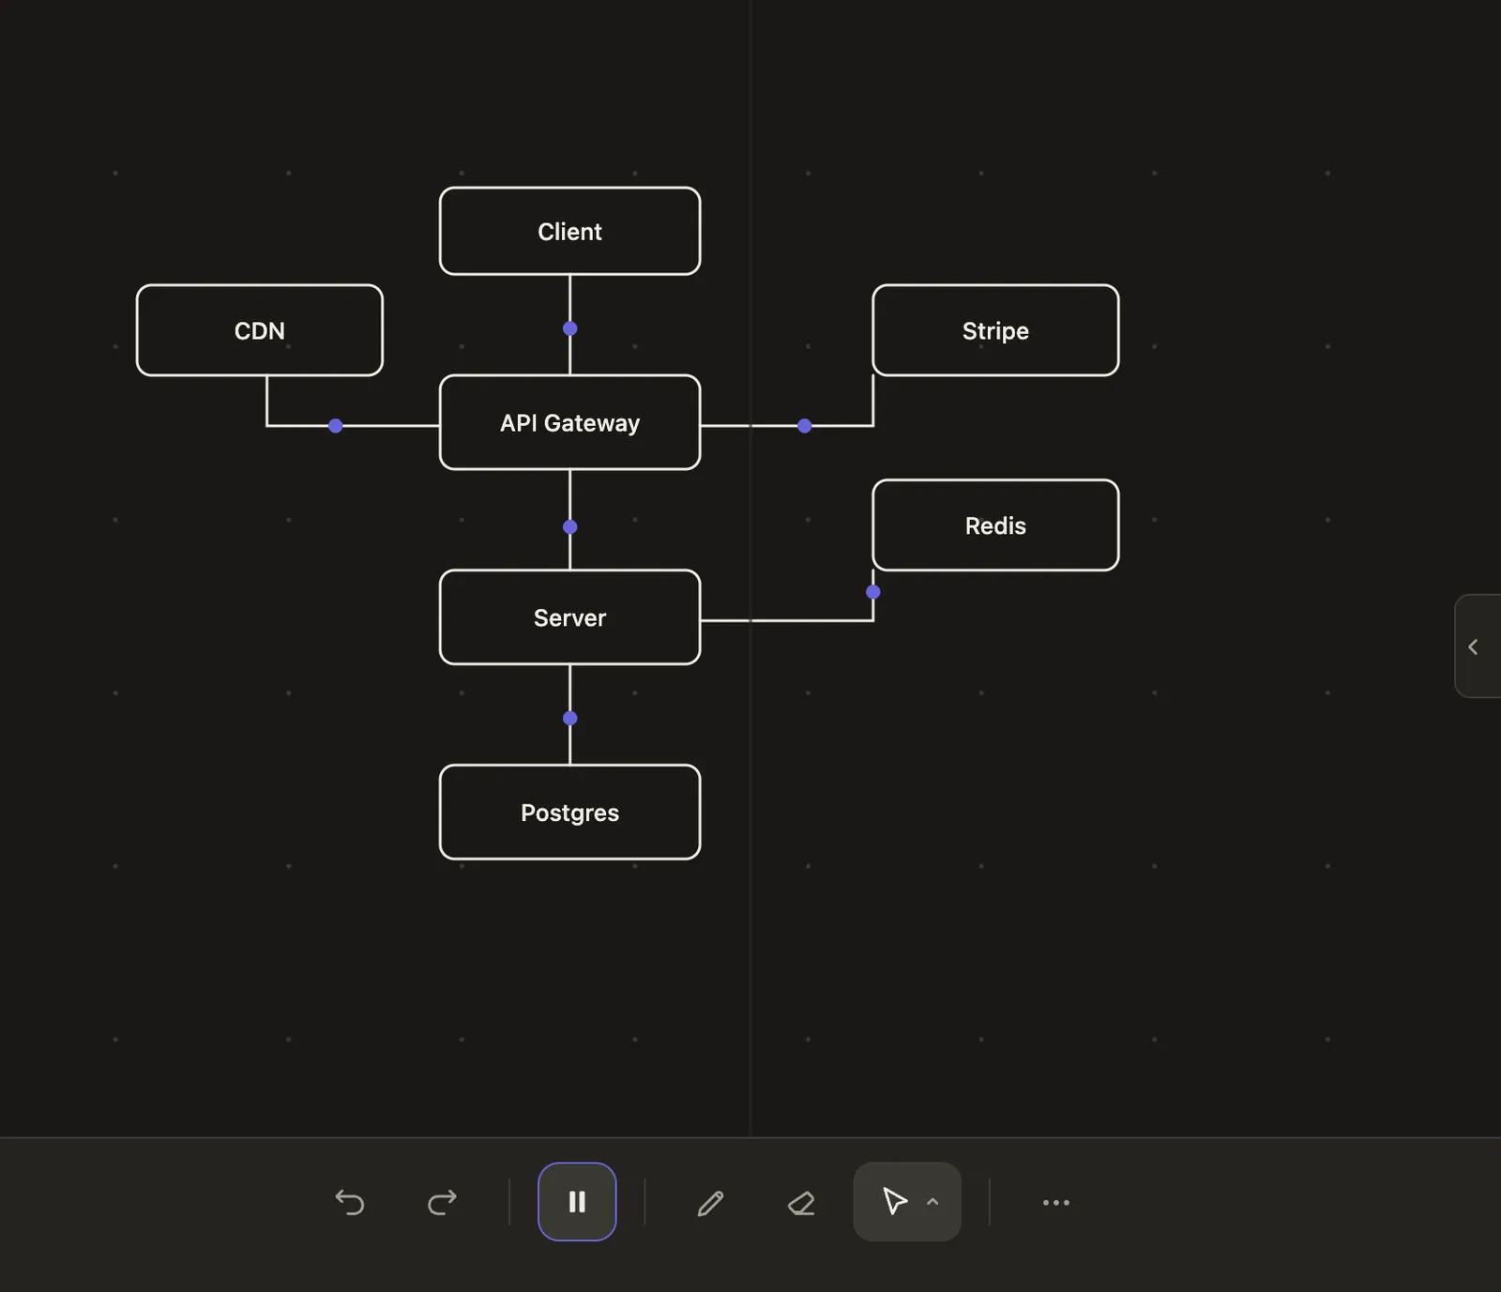Select the Client node

[x=569, y=231]
